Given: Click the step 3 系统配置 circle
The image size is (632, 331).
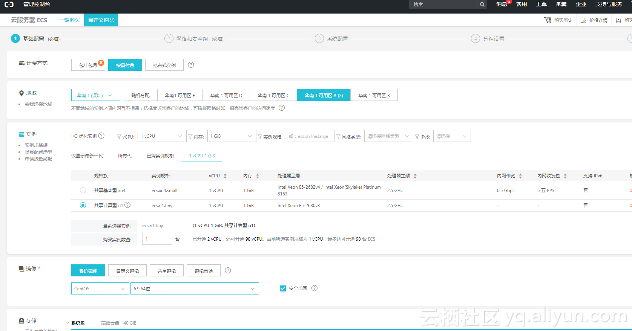Looking at the screenshot, I should coord(319,38).
